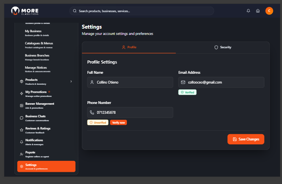Expand the Products submenu chevron
The image size is (282, 184).
(x=71, y=81)
